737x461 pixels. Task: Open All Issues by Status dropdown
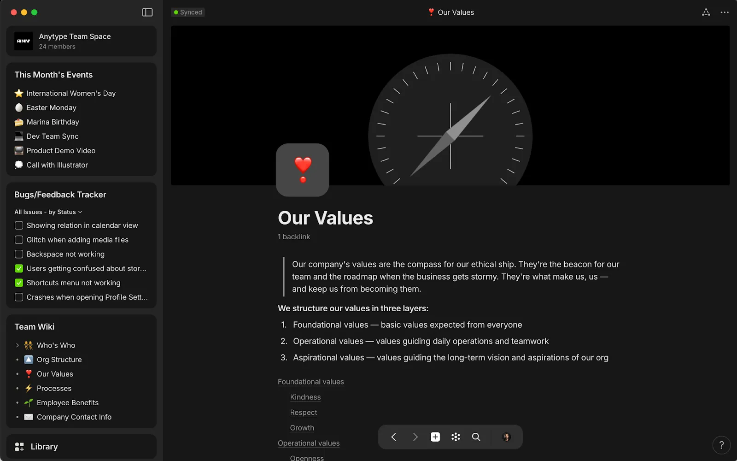48,212
